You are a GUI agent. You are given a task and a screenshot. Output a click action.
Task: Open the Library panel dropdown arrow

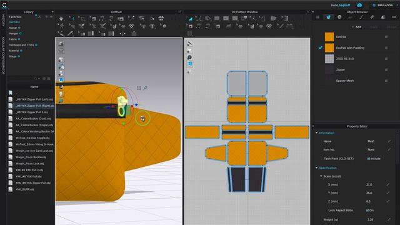coord(52,12)
